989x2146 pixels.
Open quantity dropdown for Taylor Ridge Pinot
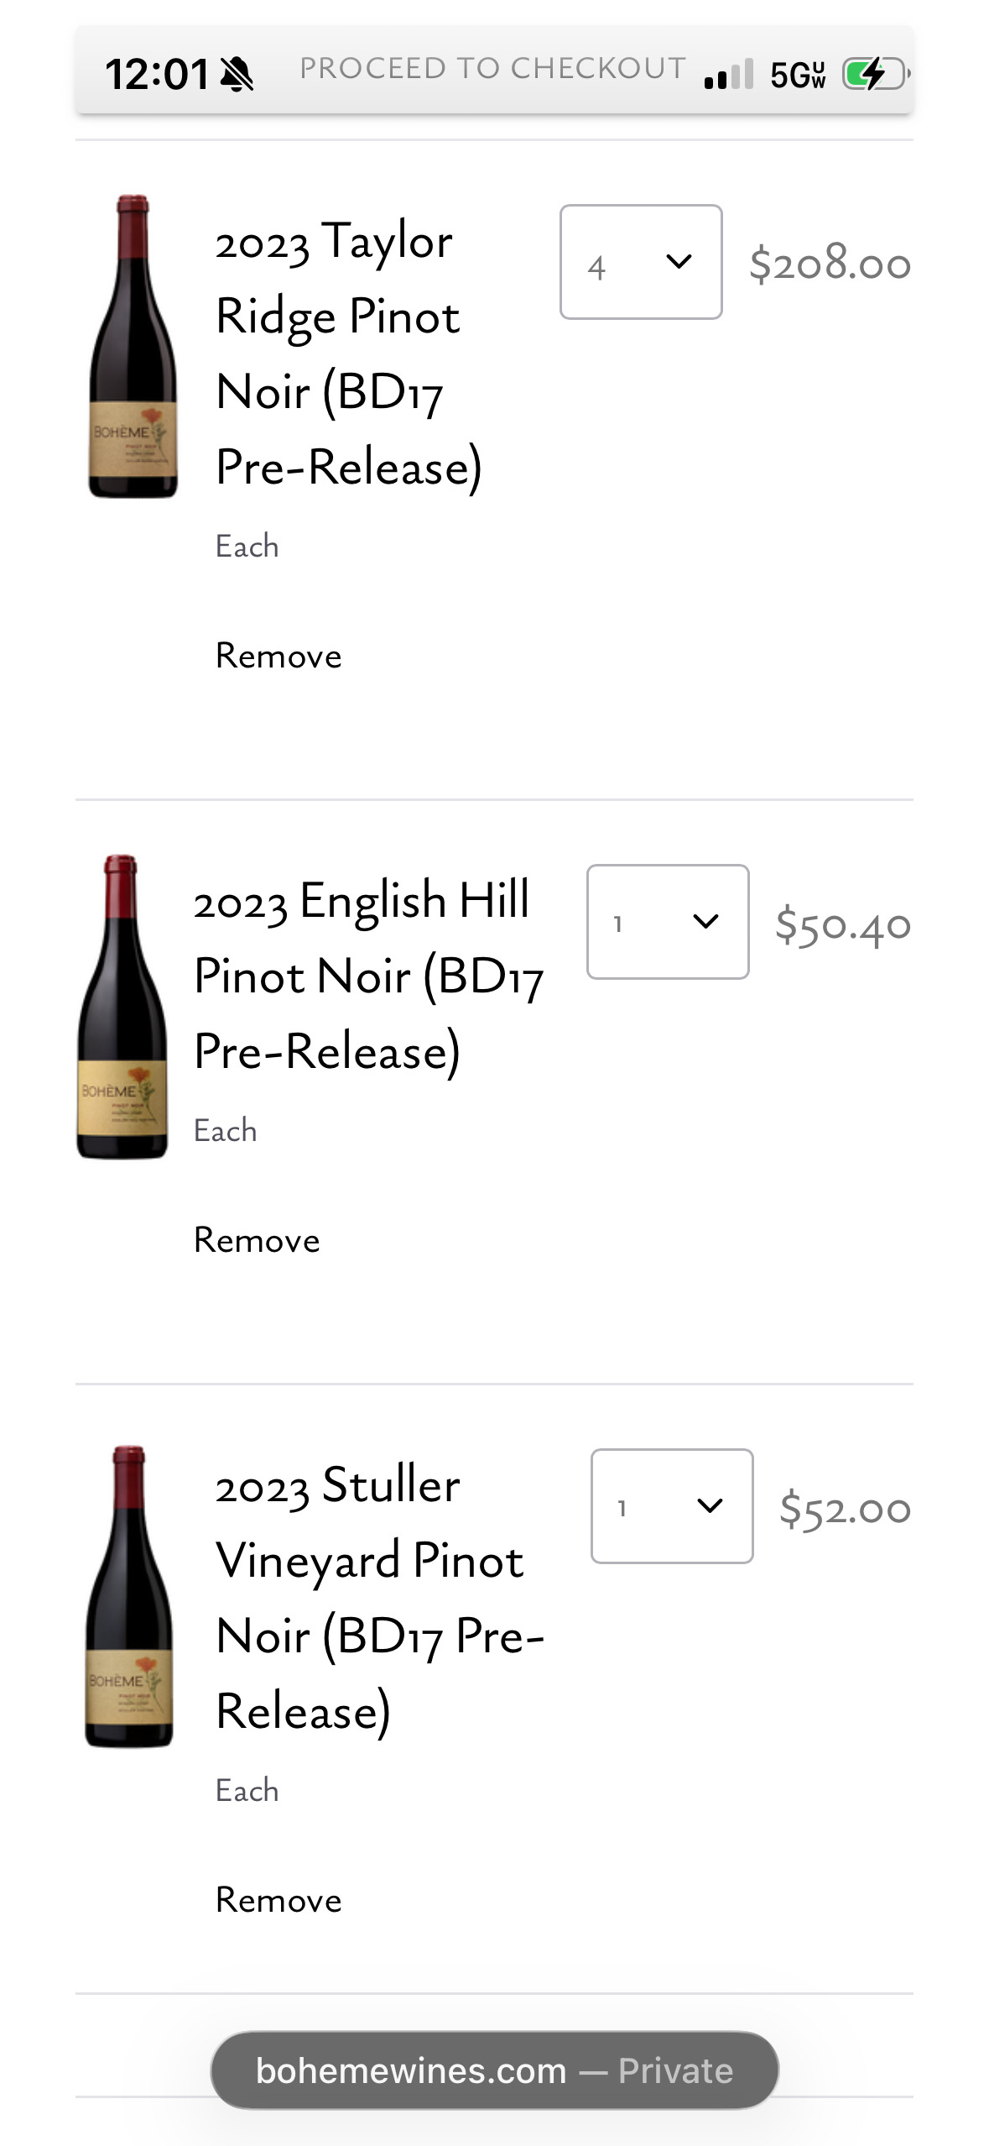click(x=641, y=263)
